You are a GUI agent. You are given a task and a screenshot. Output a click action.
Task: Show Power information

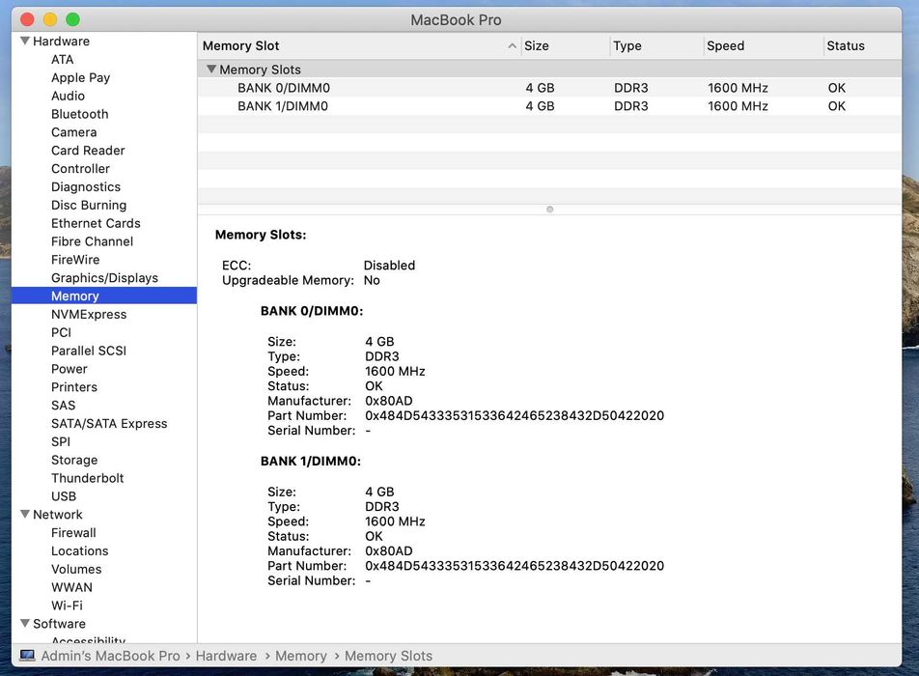70,368
